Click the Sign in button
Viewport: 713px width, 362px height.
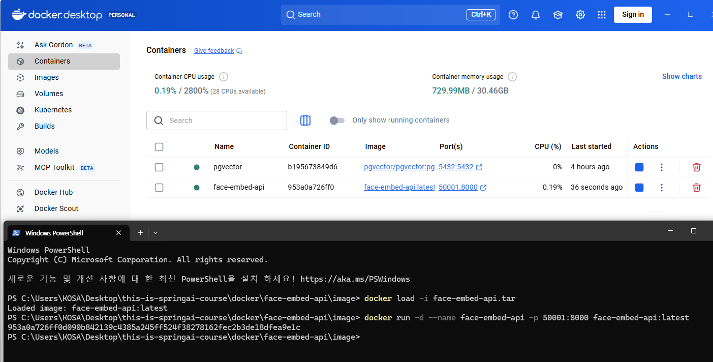point(633,14)
